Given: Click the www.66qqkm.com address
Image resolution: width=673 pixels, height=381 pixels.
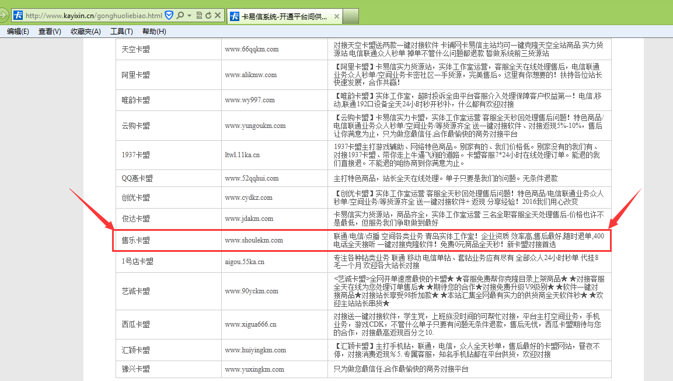Looking at the screenshot, I should click(252, 49).
